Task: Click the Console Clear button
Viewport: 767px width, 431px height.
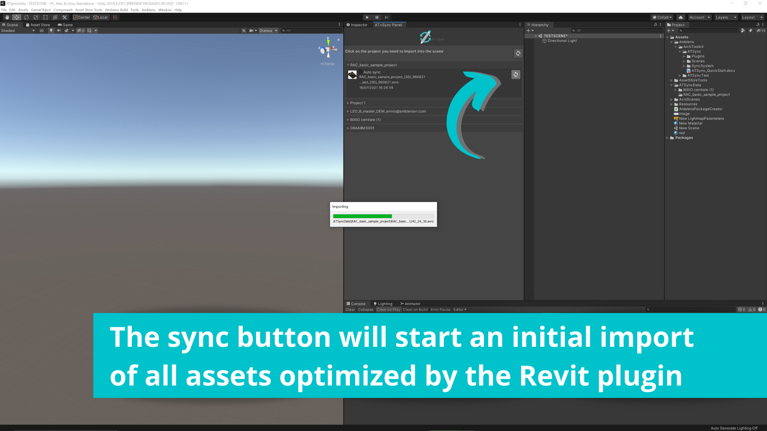Action: (x=350, y=310)
